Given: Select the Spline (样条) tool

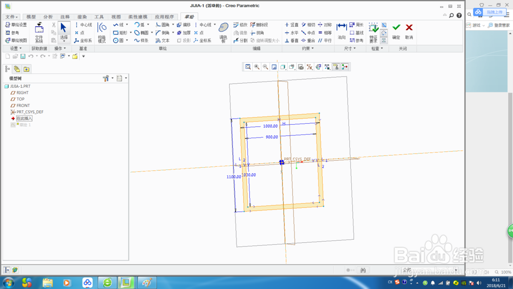Looking at the screenshot, I should [x=142, y=41].
